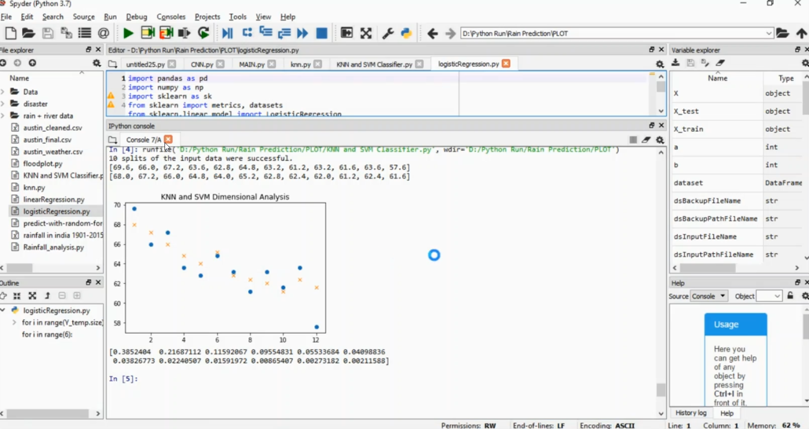809x429 pixels.
Task: Click the Import data icon in Variable explorer
Action: tap(675, 63)
